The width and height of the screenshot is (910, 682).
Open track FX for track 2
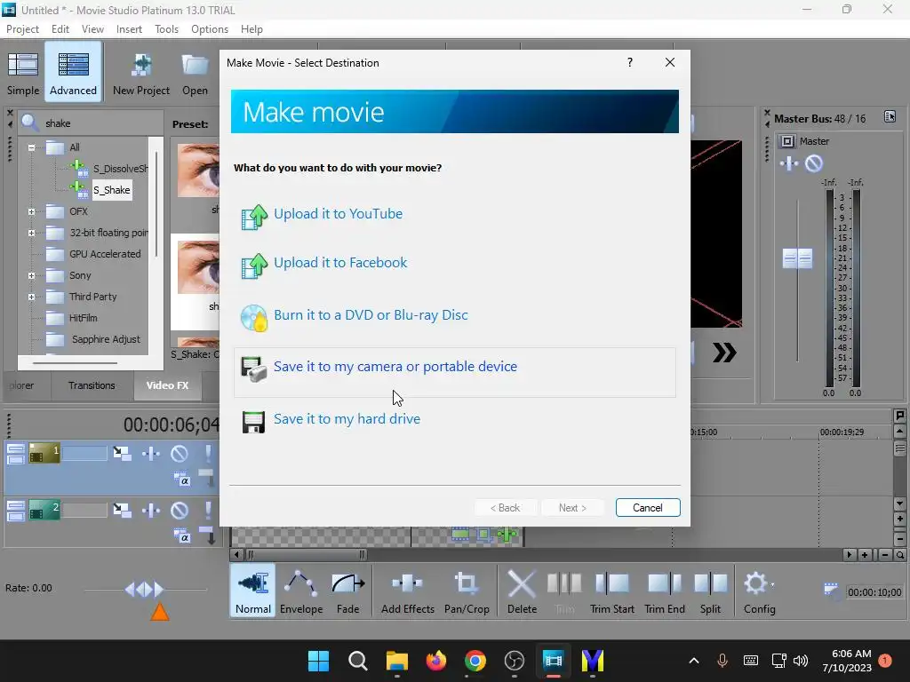click(151, 511)
